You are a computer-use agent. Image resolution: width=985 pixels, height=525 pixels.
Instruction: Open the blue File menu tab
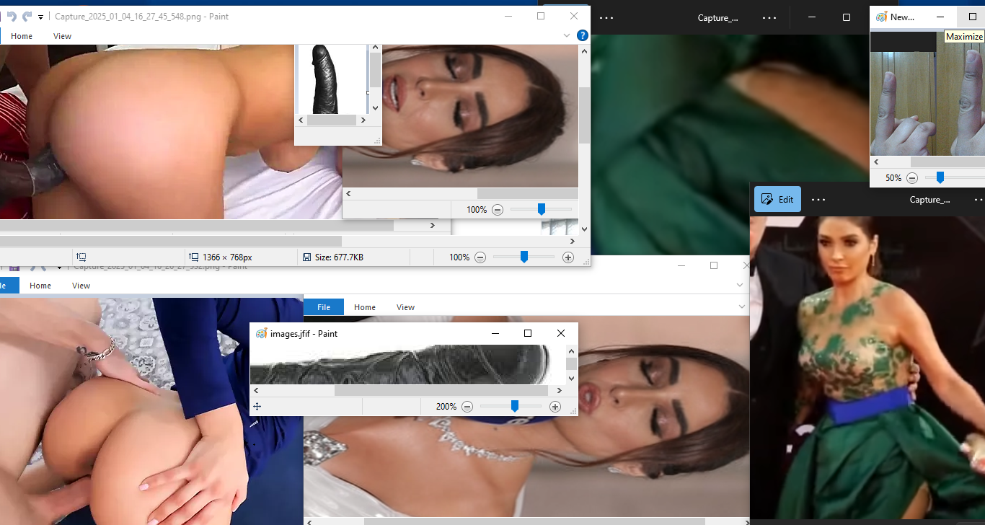point(324,307)
